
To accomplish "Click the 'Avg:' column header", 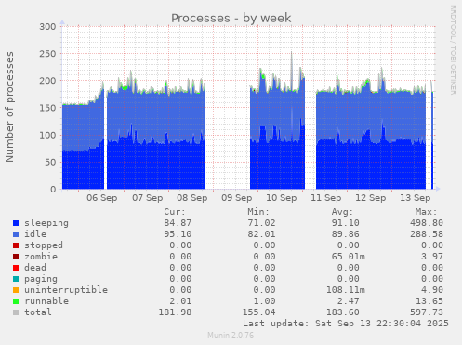I will [342, 212].
